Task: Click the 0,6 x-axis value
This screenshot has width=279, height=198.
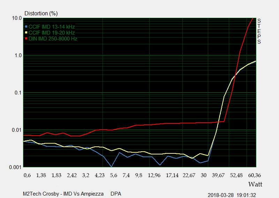Action: click(x=27, y=175)
